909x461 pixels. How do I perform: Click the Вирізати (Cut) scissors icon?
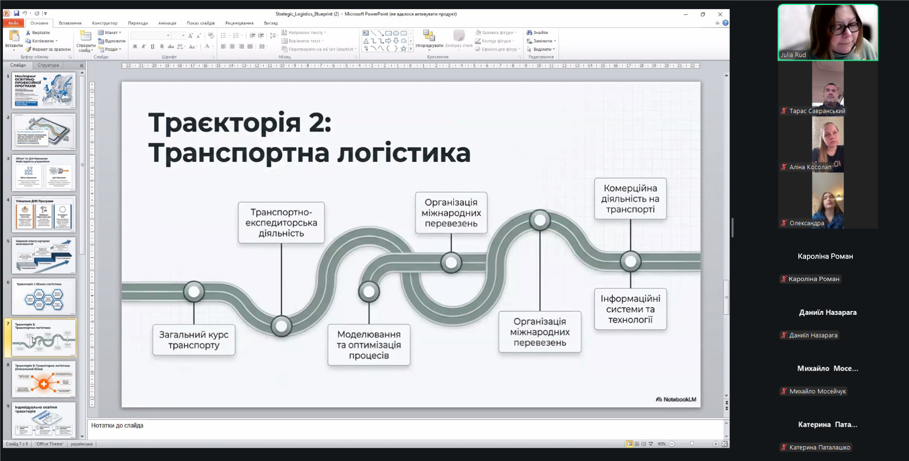coord(28,33)
